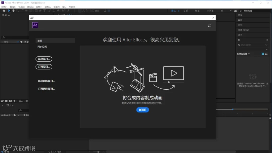This screenshot has height=153, width=272.
Task: Toggle the timeline video eye column
Action: (2, 115)
